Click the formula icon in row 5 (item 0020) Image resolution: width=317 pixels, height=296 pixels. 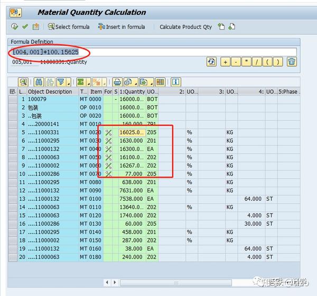108,133
